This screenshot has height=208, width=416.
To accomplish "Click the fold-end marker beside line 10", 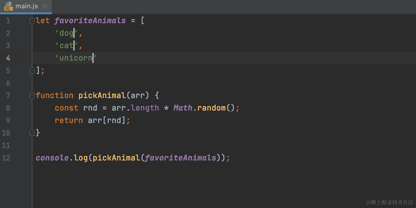I will point(32,133).
